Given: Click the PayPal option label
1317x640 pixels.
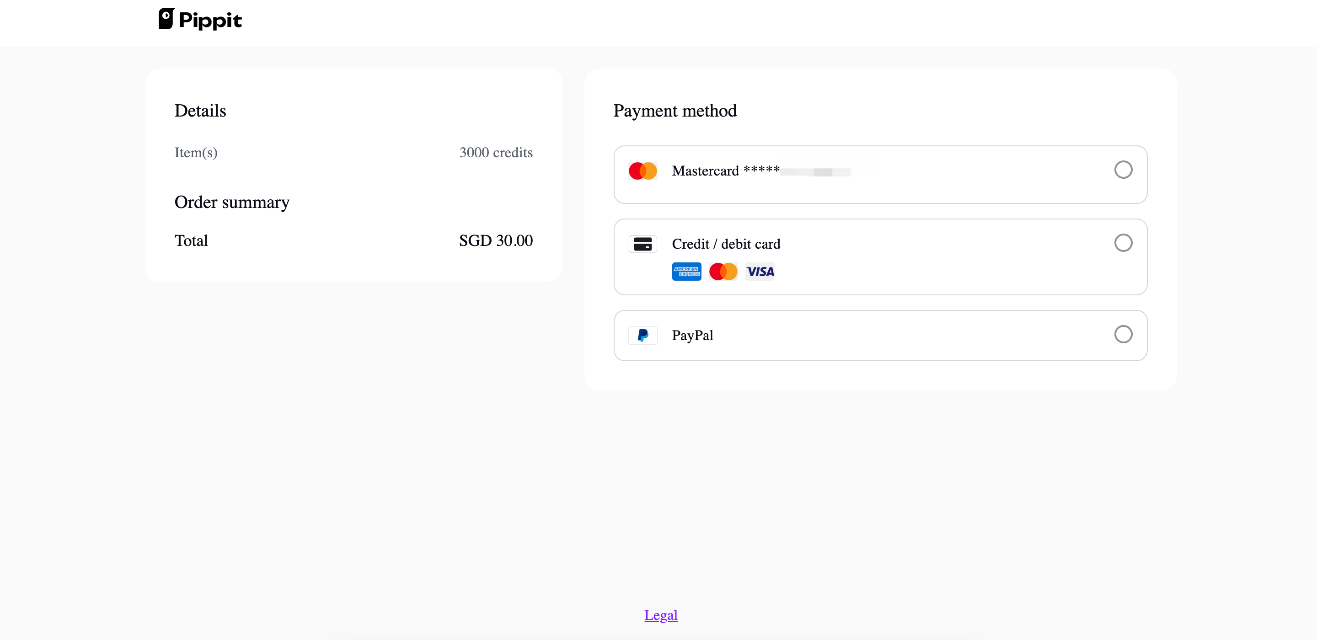Looking at the screenshot, I should pyautogui.click(x=692, y=336).
